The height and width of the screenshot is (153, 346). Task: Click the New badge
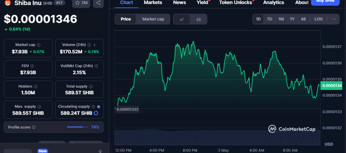coord(43,151)
